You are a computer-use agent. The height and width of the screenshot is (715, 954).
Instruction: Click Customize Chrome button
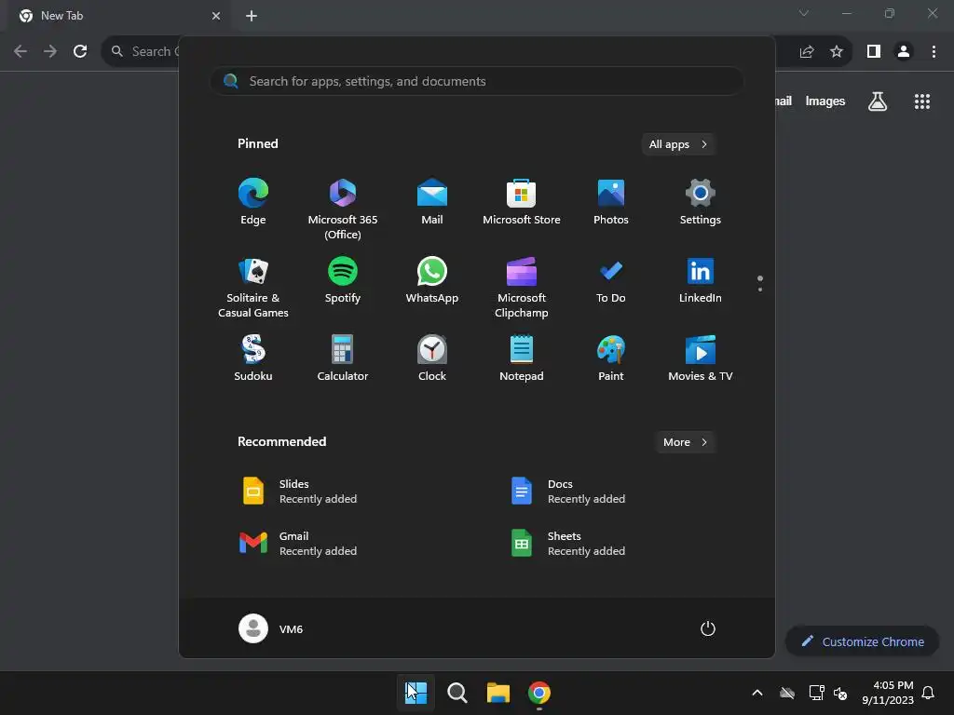[x=862, y=641]
